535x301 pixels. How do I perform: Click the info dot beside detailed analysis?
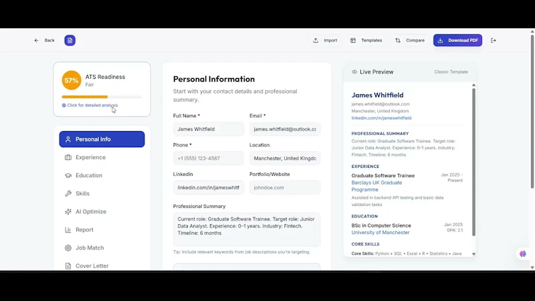pos(64,106)
